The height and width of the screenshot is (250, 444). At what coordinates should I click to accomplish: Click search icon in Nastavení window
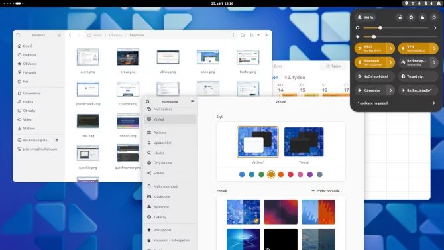(148, 101)
